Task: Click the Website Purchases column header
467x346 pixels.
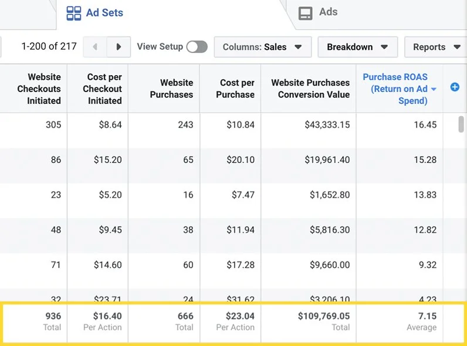Action: click(171, 89)
